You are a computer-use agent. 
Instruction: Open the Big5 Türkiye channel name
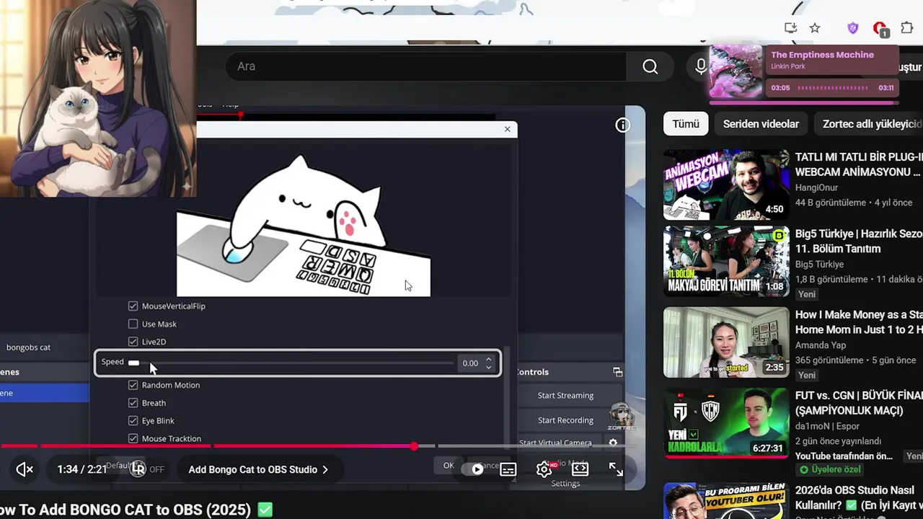pyautogui.click(x=819, y=264)
